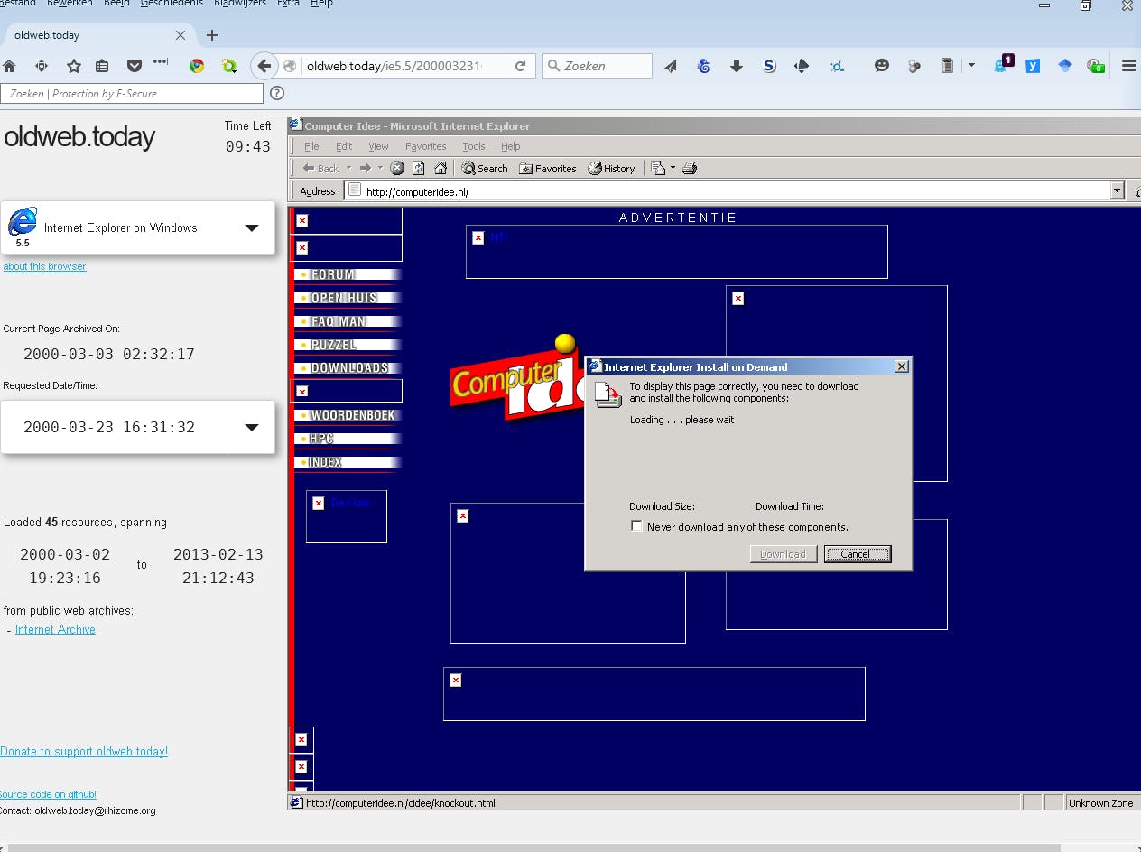Click the Firefox URL address field
This screenshot has width=1141, height=852.
(394, 66)
